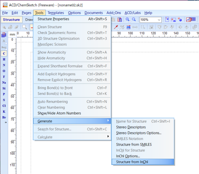Select the Nitrogen (N) atom button
199x174 pixels.
[x=4, y=65]
